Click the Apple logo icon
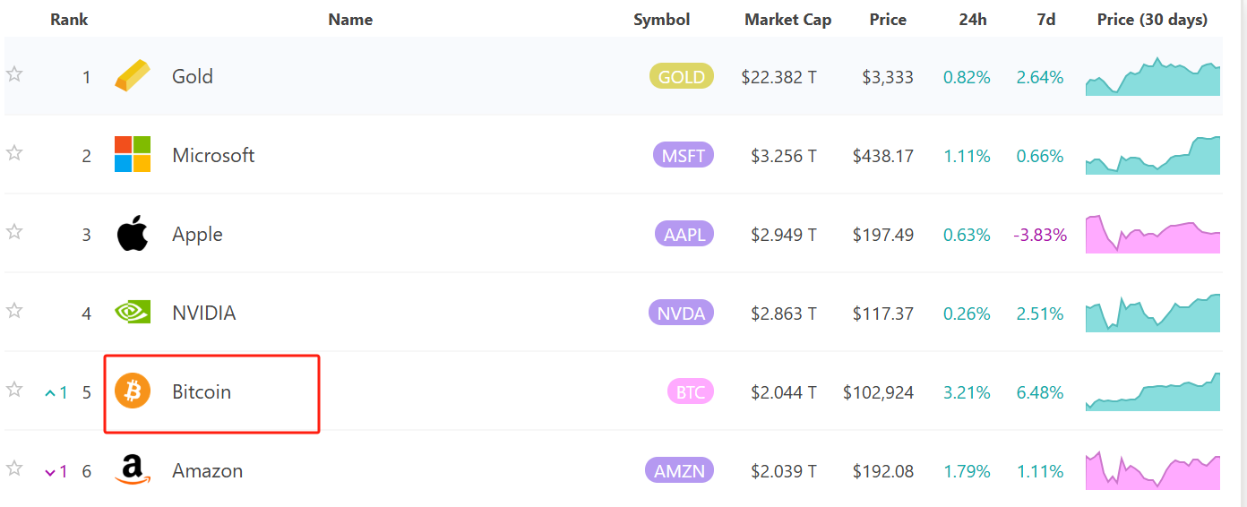1247x507 pixels. click(x=133, y=234)
